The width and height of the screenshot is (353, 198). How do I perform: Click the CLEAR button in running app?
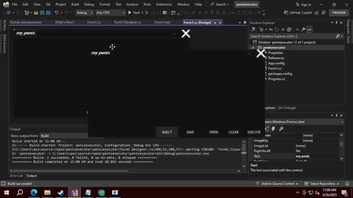click(x=234, y=132)
